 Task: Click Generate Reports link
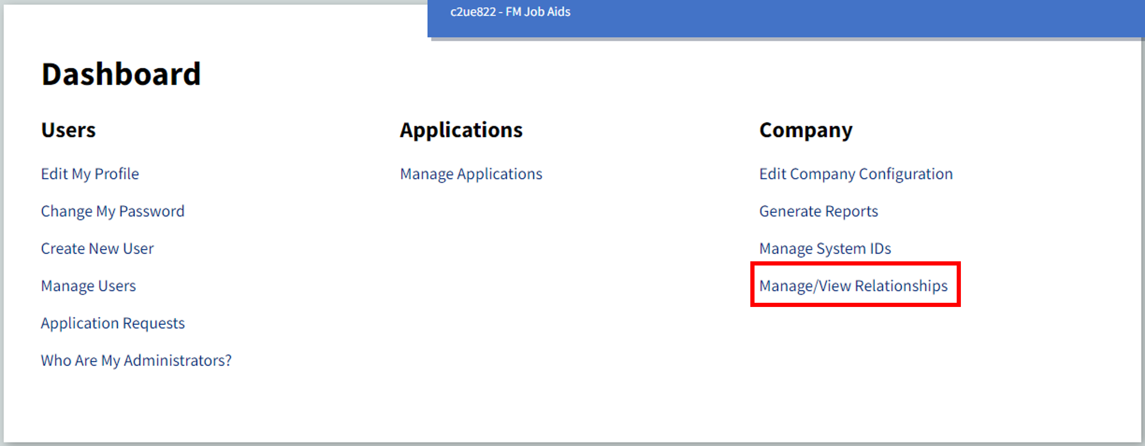click(x=819, y=211)
